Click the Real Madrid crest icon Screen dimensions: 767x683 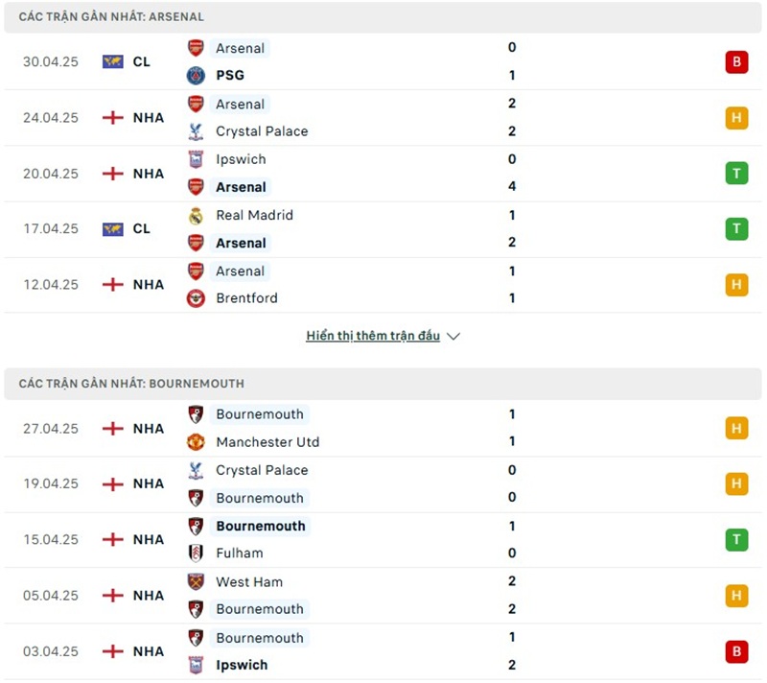click(196, 215)
